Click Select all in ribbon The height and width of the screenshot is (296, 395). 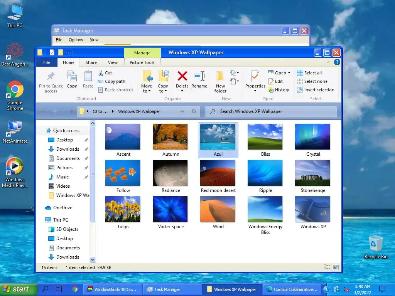pyautogui.click(x=309, y=73)
